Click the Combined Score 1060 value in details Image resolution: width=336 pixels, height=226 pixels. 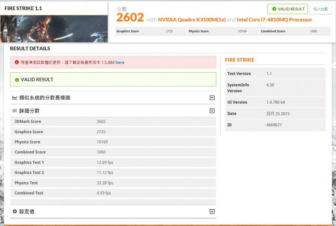pyautogui.click(x=101, y=152)
